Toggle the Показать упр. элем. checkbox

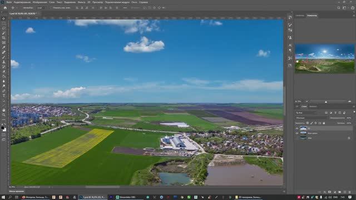coord(51,8)
